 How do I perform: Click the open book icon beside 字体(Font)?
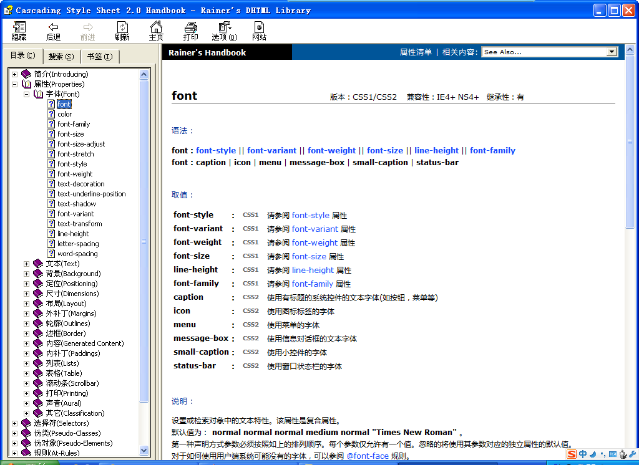[x=38, y=94]
